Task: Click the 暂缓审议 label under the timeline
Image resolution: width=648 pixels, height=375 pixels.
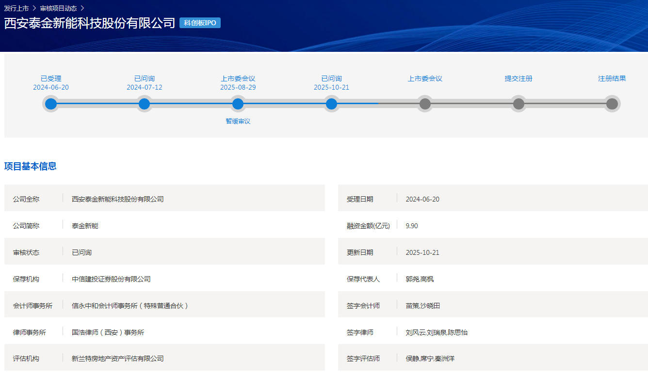Action: coord(238,121)
